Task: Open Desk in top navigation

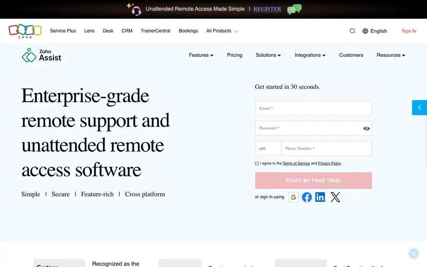Action: pos(108,31)
